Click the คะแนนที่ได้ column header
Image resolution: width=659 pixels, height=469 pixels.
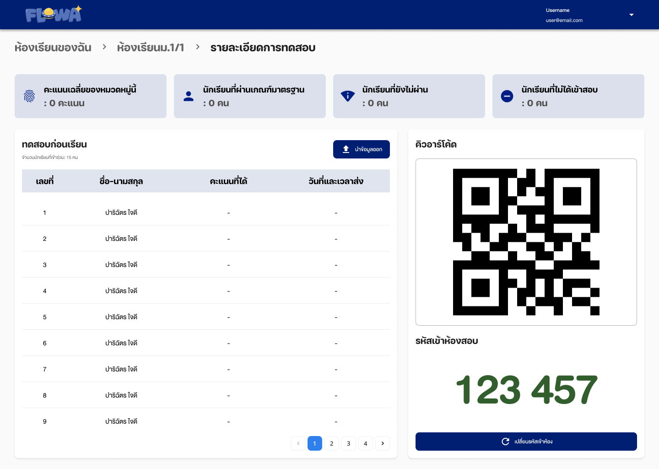pyautogui.click(x=228, y=181)
